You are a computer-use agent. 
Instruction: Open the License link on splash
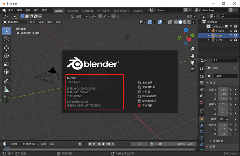[144, 92]
